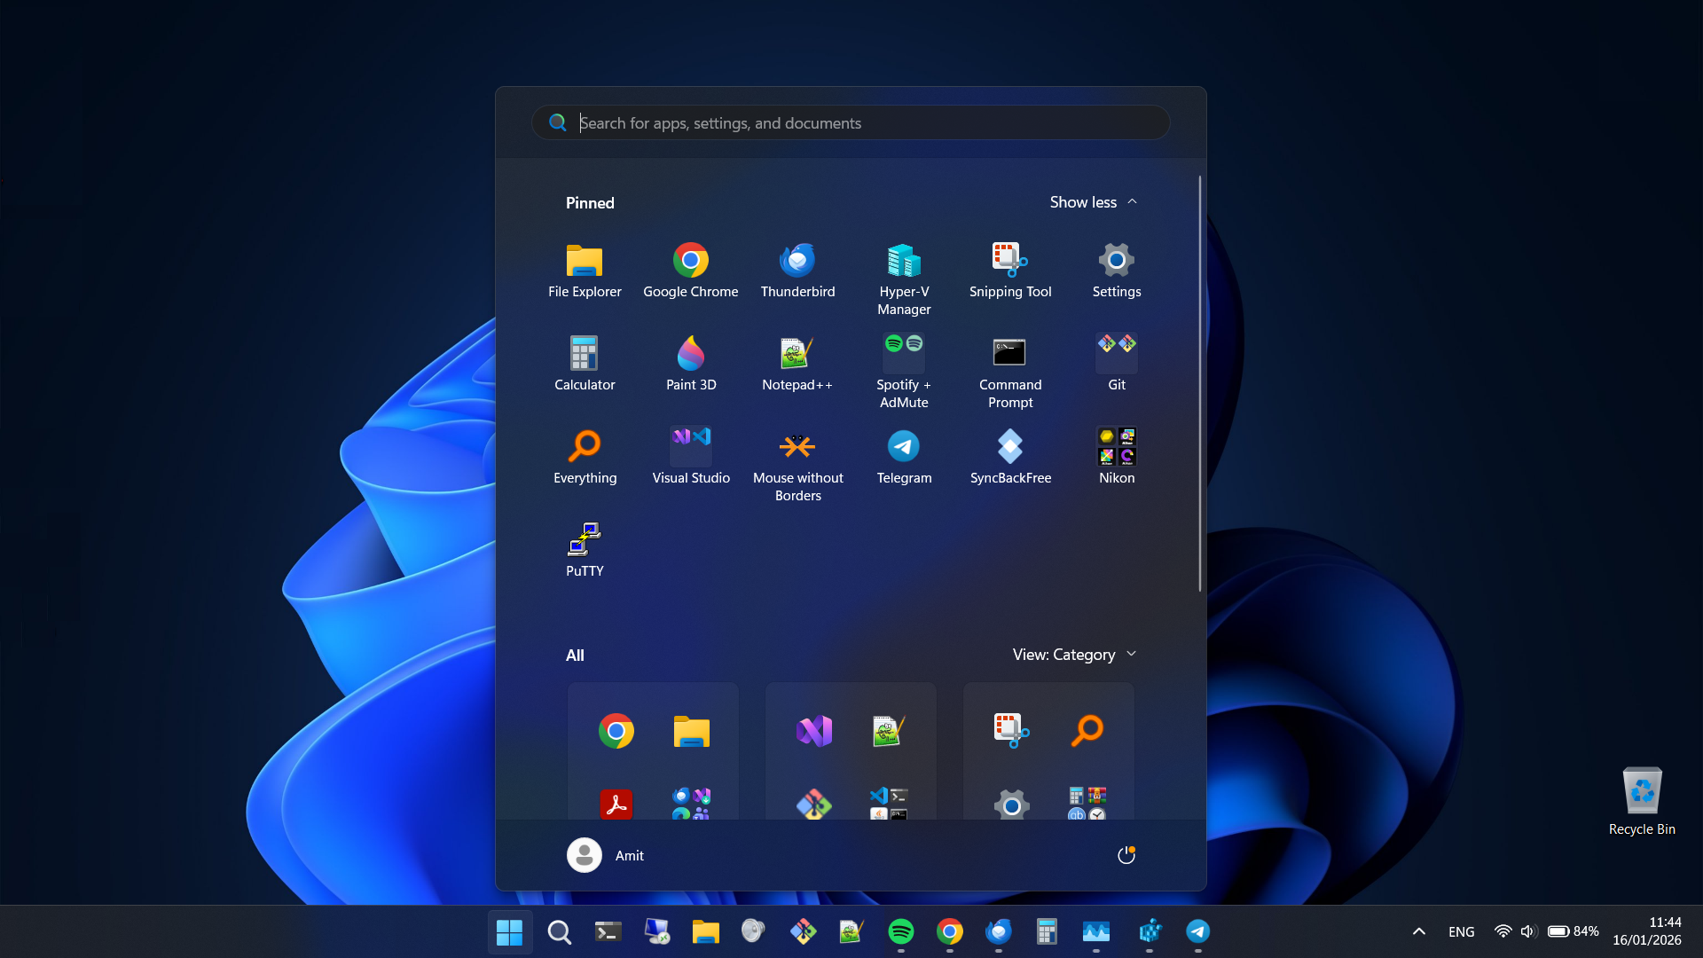
Task: Click the Start menu vertical scrollbar
Action: click(x=1200, y=383)
